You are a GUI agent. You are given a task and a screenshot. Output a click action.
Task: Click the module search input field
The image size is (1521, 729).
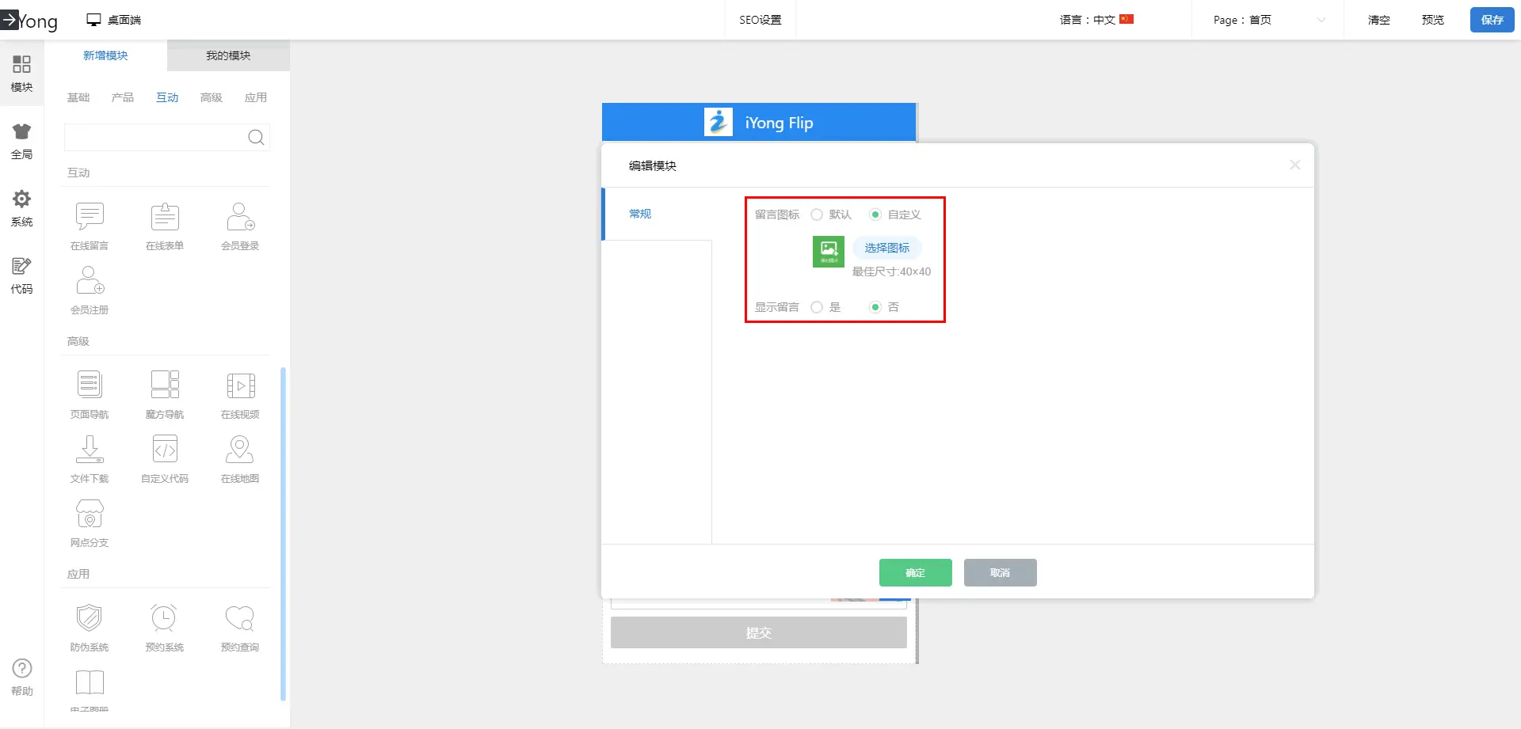(155, 138)
